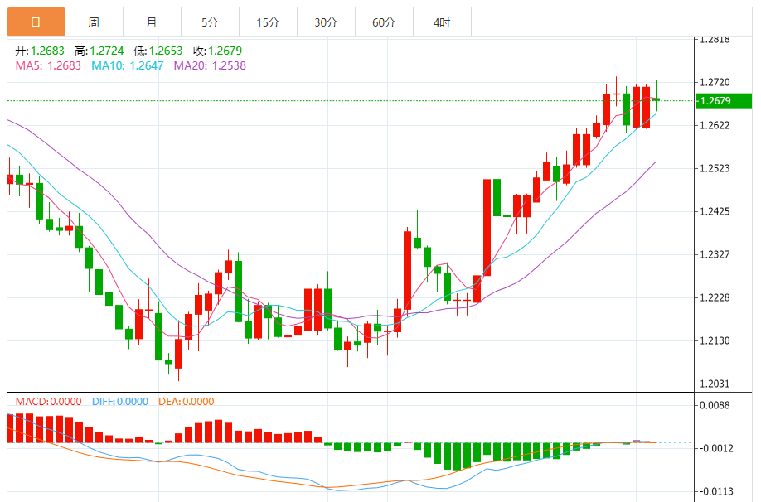Click the 1.2130 price axis label
Image resolution: width=761 pixels, height=502 pixels.
(x=715, y=341)
